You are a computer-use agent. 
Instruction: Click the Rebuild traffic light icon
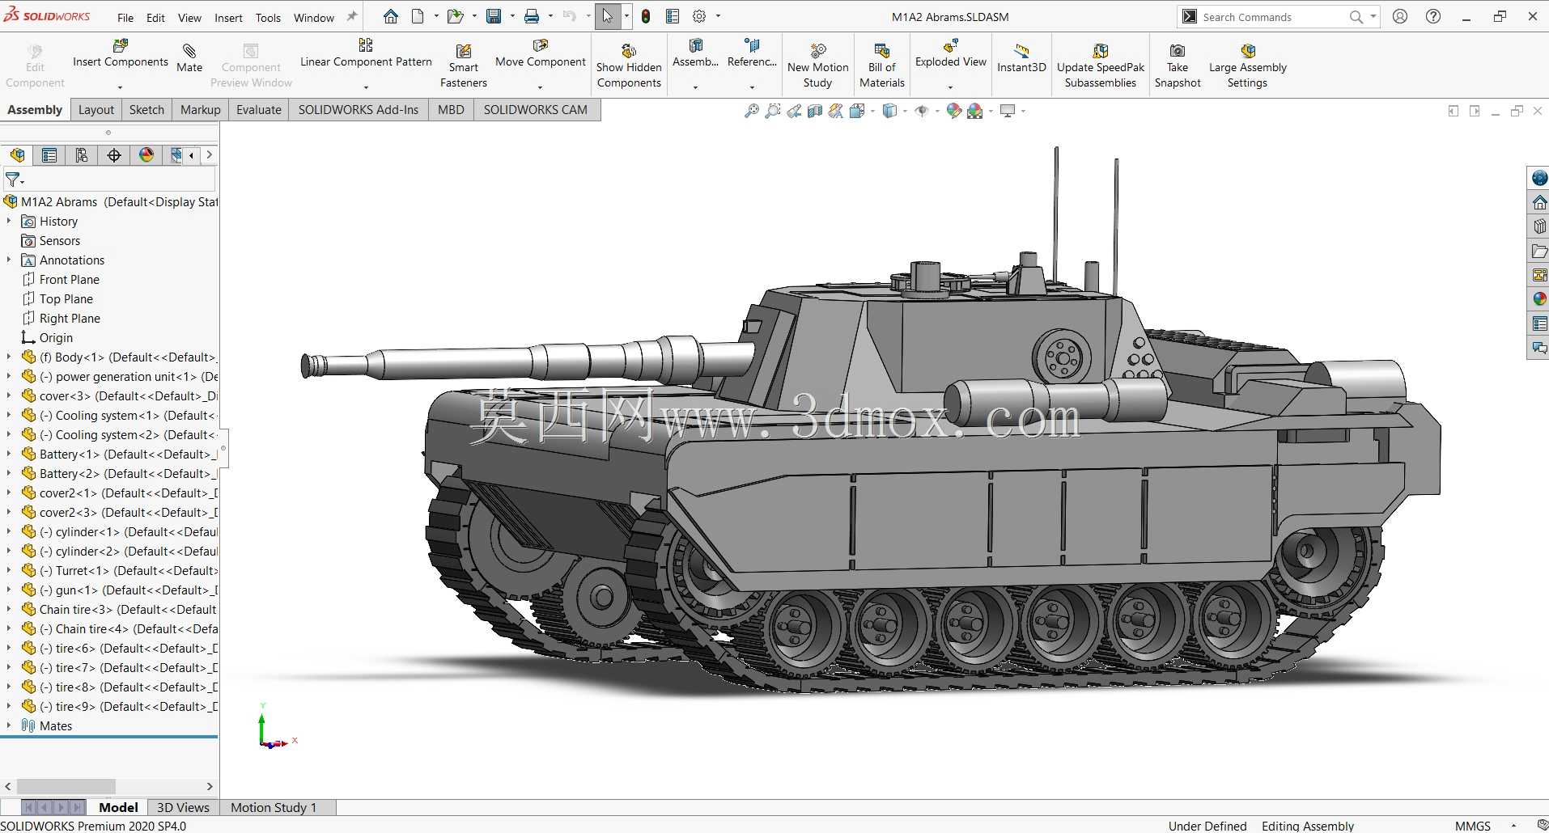tap(646, 16)
